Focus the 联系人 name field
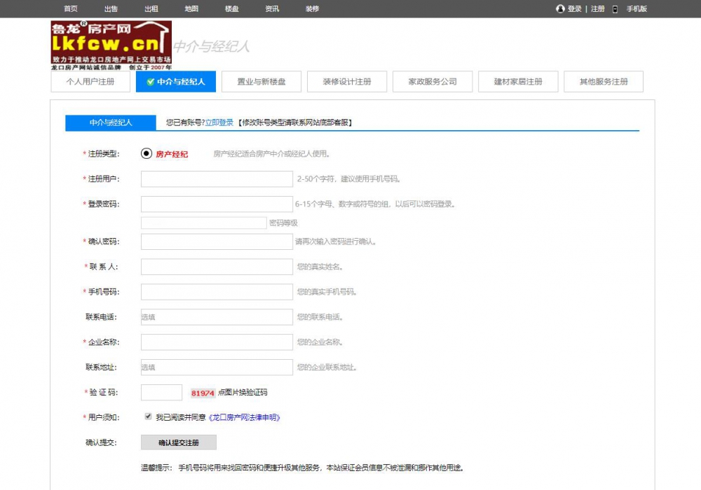Image resolution: width=701 pixels, height=490 pixels. pos(217,267)
